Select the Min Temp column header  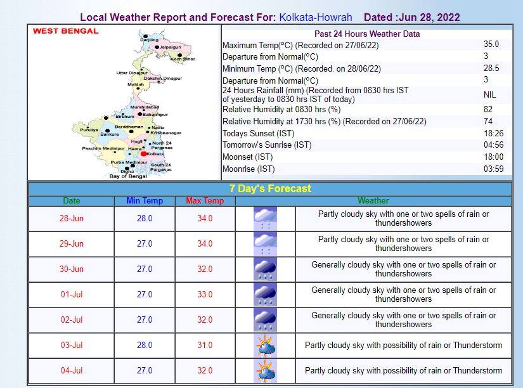point(145,200)
